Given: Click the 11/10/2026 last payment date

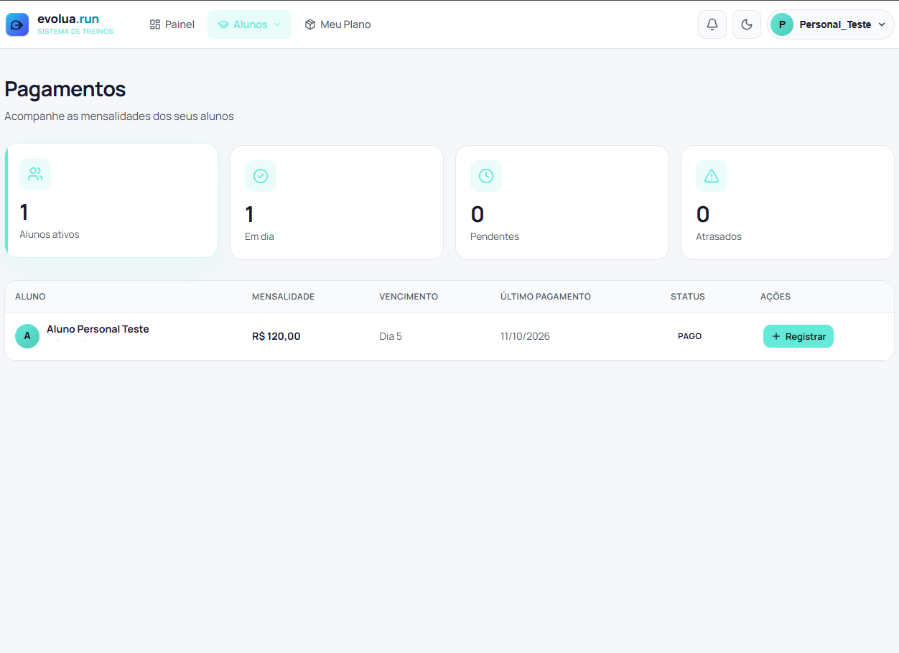Looking at the screenshot, I should tap(525, 336).
